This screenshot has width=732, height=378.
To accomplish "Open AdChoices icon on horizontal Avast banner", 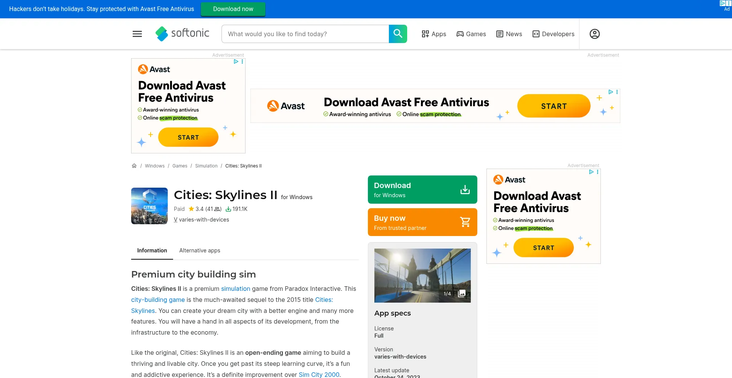I will click(x=610, y=92).
